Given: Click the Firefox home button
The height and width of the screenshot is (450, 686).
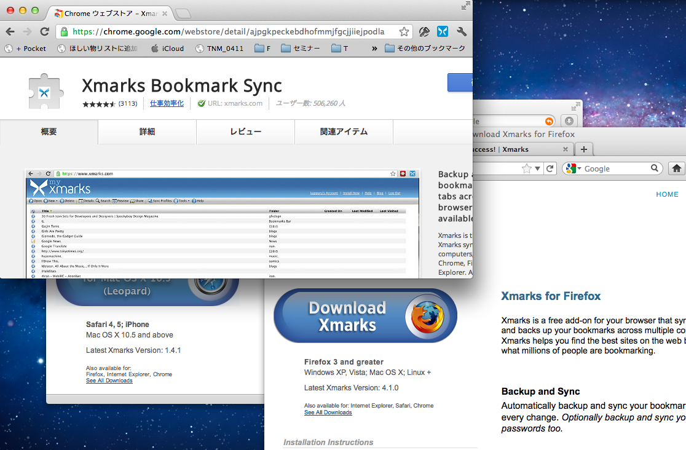Looking at the screenshot, I should click(676, 168).
